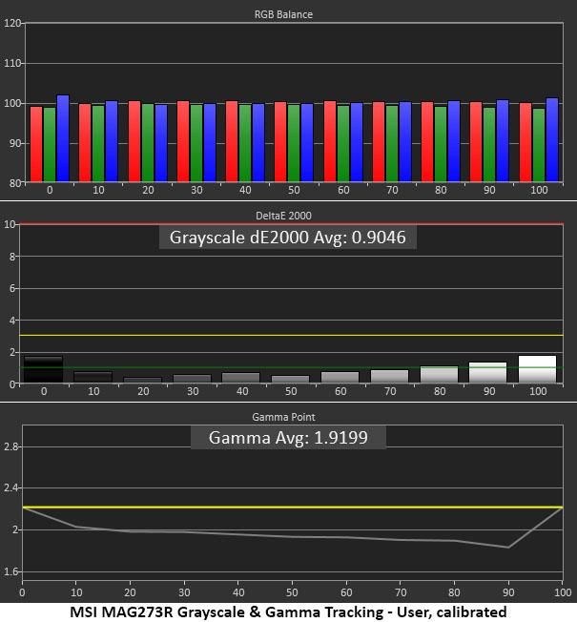Select the "Gamma Avg: 1.9199" label
This screenshot has height=622, width=577.
coord(288,438)
